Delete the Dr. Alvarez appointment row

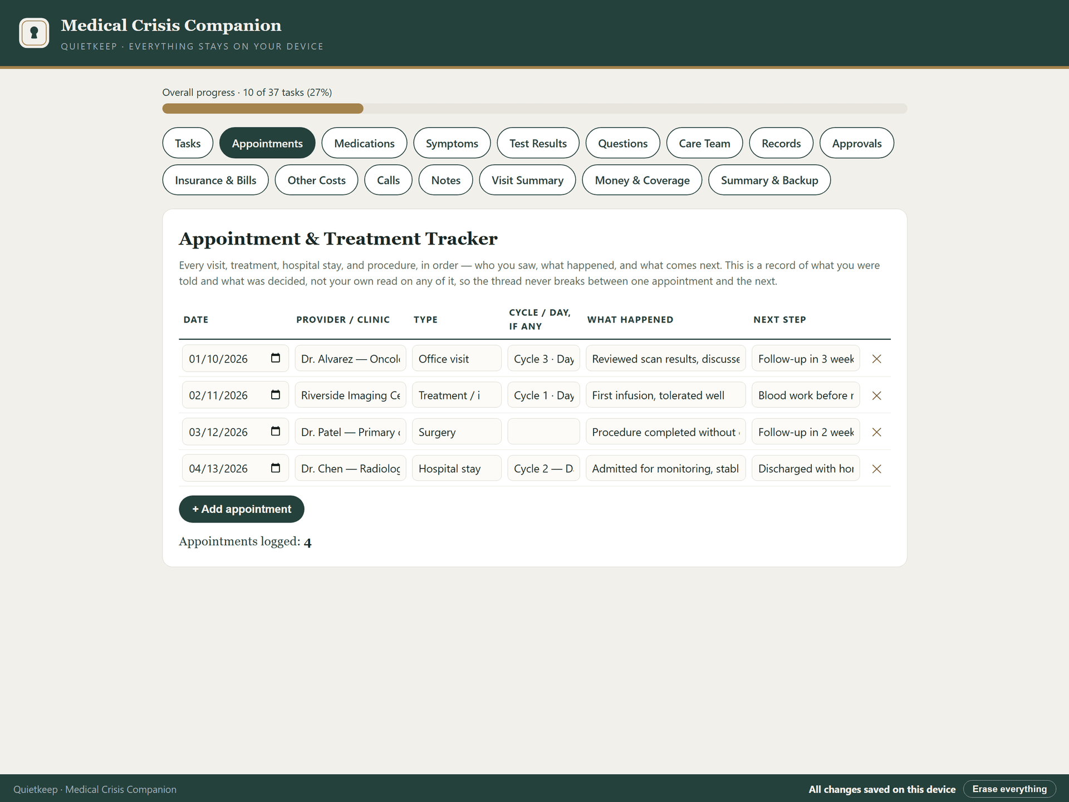876,359
